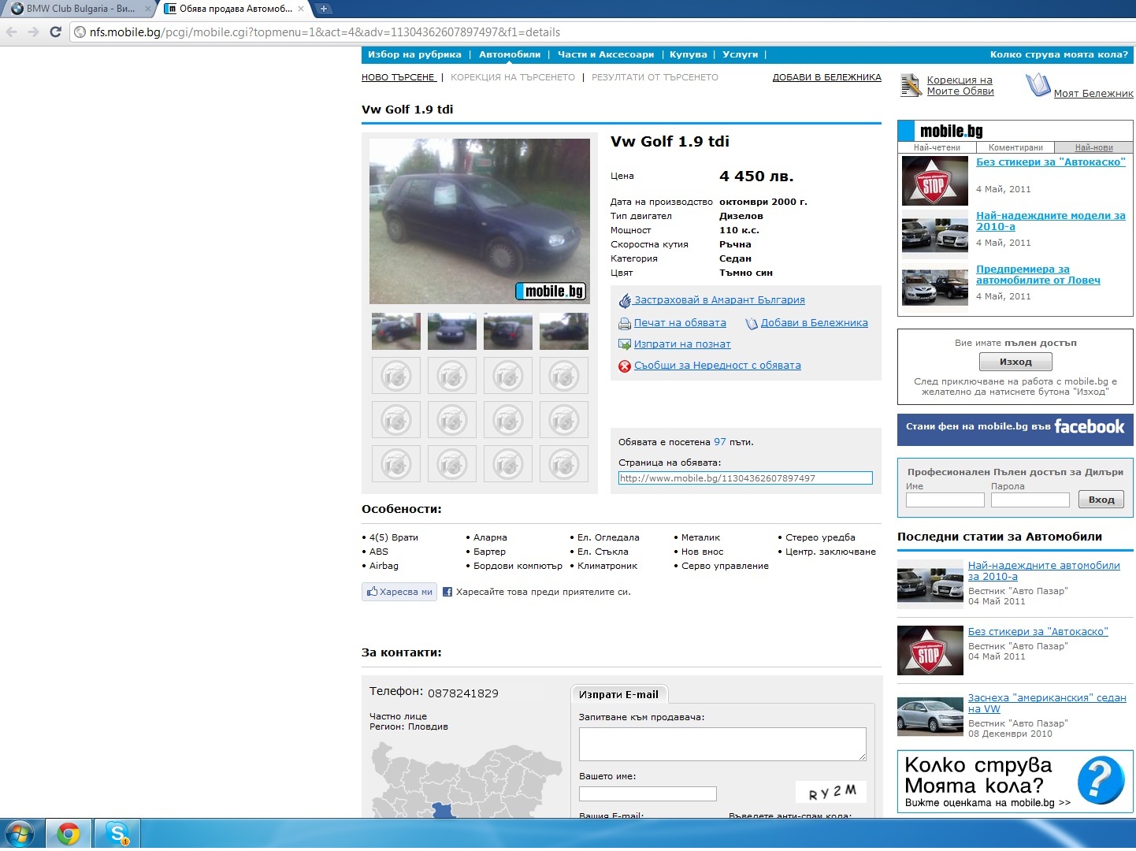Click dealer Парола input field
Image resolution: width=1136 pixels, height=851 pixels.
pos(1030,500)
